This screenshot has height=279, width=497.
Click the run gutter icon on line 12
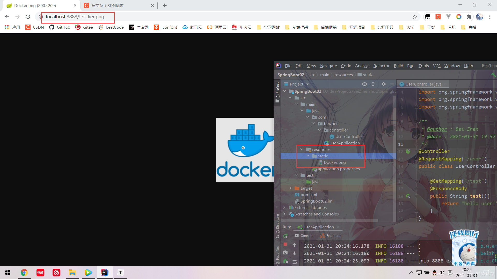coord(408,151)
